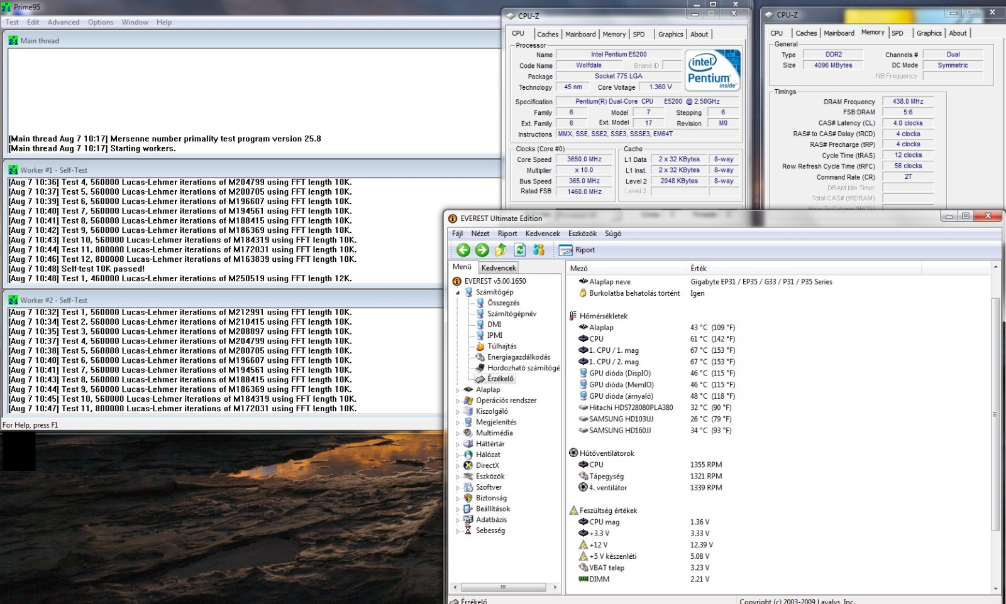Switch to SPD tab in right CPU-Z window
This screenshot has height=604, width=1006.
point(897,33)
